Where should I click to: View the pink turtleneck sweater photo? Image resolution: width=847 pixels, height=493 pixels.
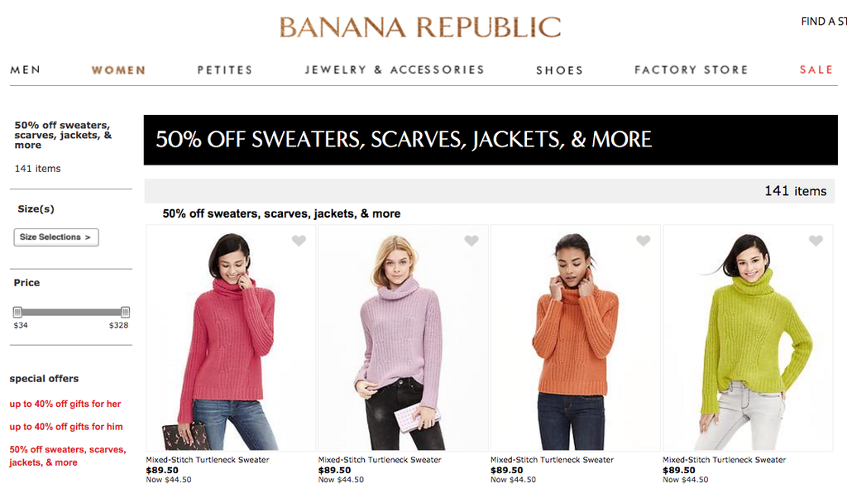pyautogui.click(x=231, y=338)
